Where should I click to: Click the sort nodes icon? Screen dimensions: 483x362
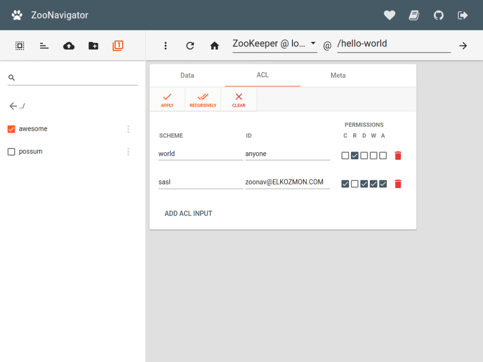pos(44,46)
